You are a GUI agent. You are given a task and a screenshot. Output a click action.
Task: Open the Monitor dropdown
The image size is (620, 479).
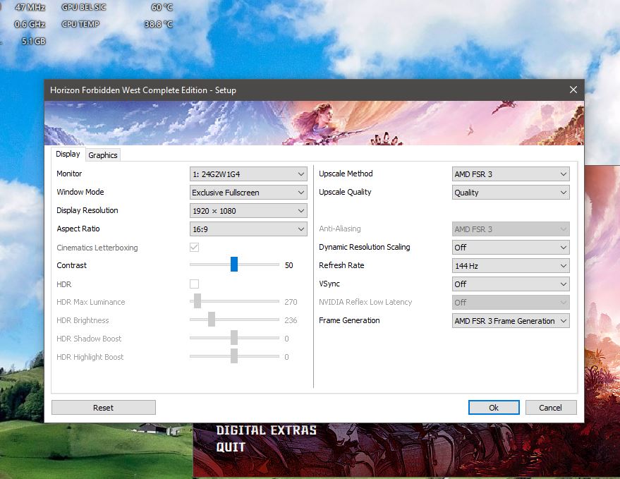click(248, 174)
